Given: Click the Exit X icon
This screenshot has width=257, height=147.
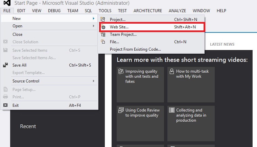Looking at the screenshot, I should (5, 105).
